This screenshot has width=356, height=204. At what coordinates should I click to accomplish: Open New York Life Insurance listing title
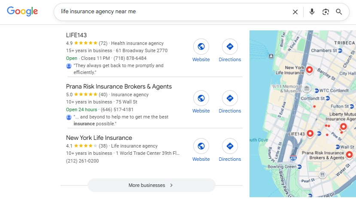[99, 138]
